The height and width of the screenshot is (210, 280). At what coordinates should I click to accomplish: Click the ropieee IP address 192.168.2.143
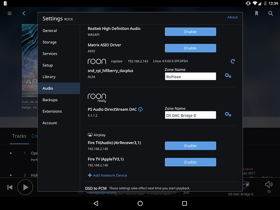click(138, 61)
